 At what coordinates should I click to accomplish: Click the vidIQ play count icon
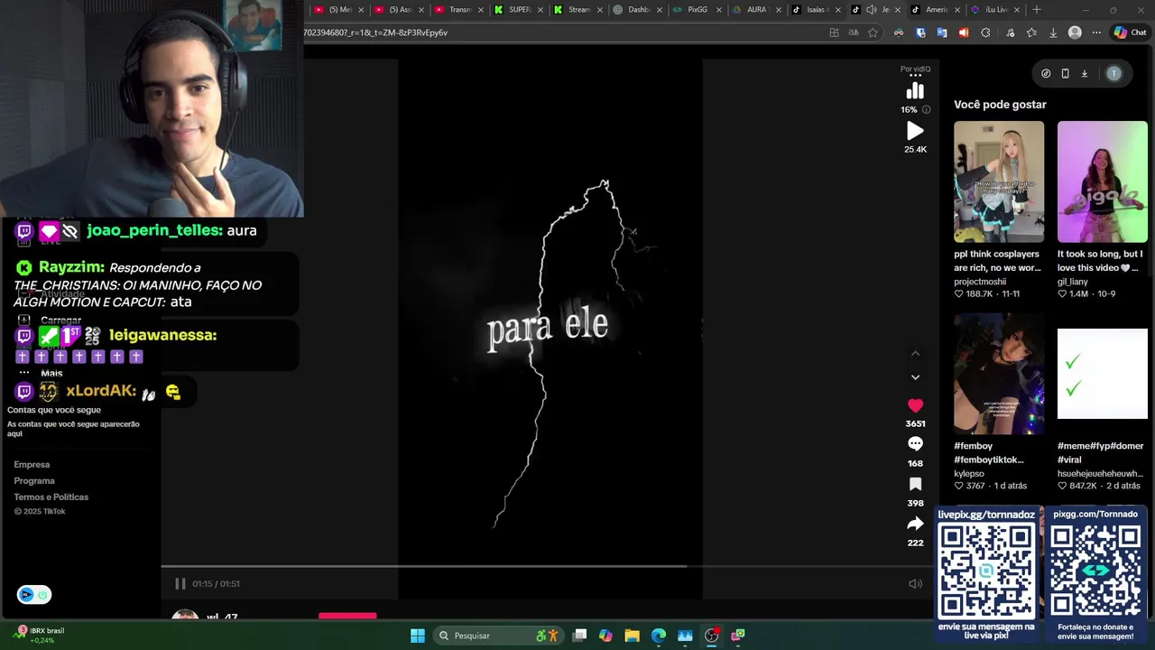click(x=915, y=131)
